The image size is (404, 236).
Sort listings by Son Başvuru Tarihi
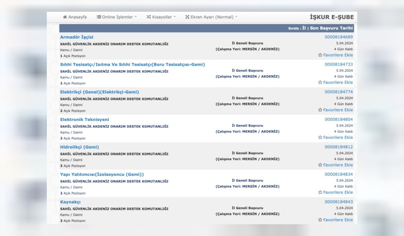coord(331,28)
